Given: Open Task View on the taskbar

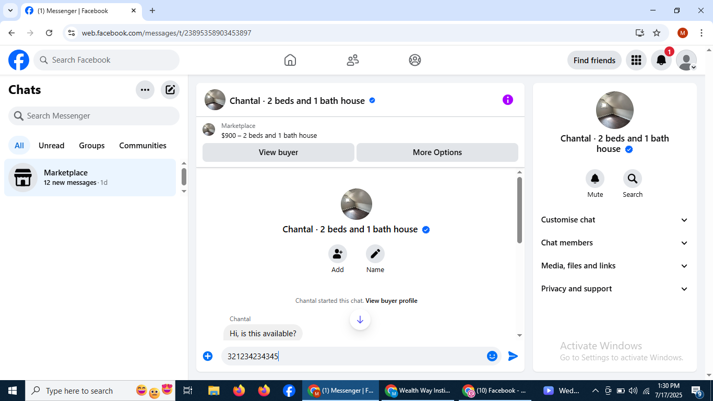Looking at the screenshot, I should [188, 391].
